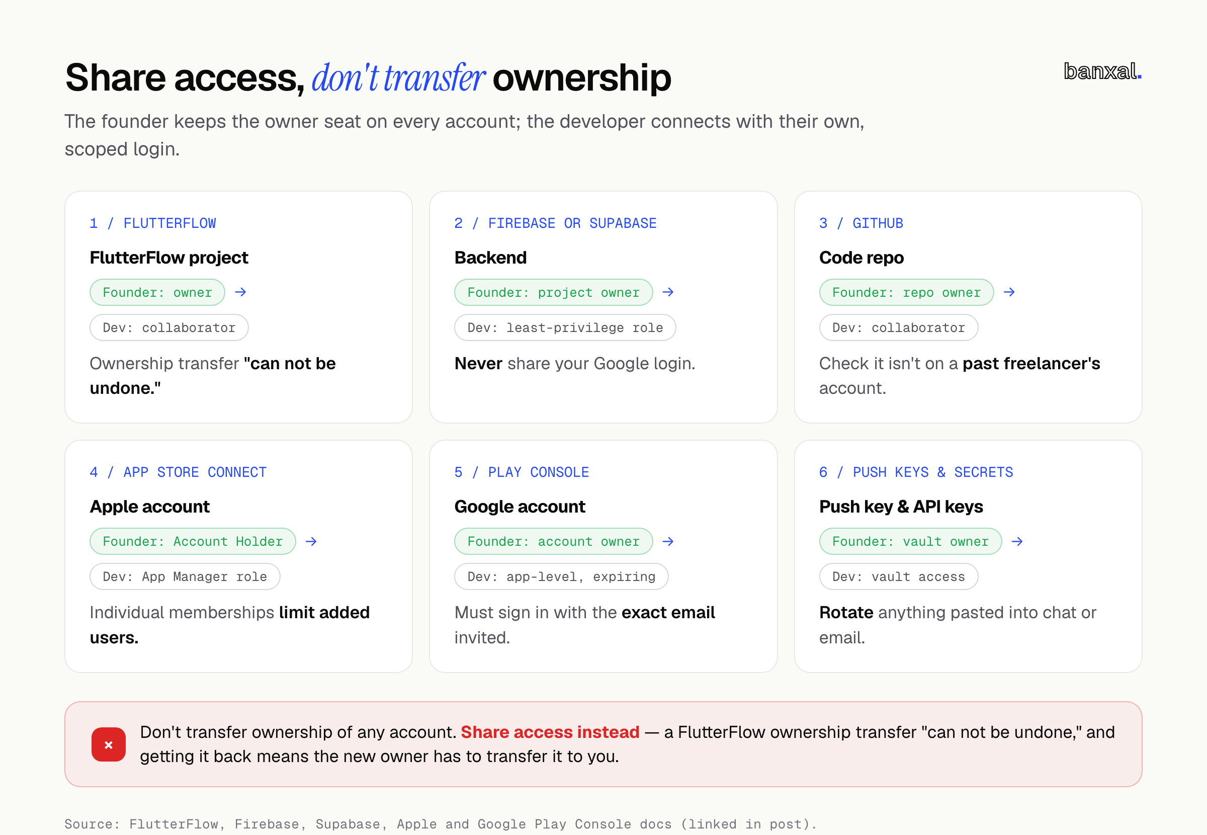This screenshot has width=1207, height=835.
Task: Select the Founder: account owner pill
Action: 553,541
